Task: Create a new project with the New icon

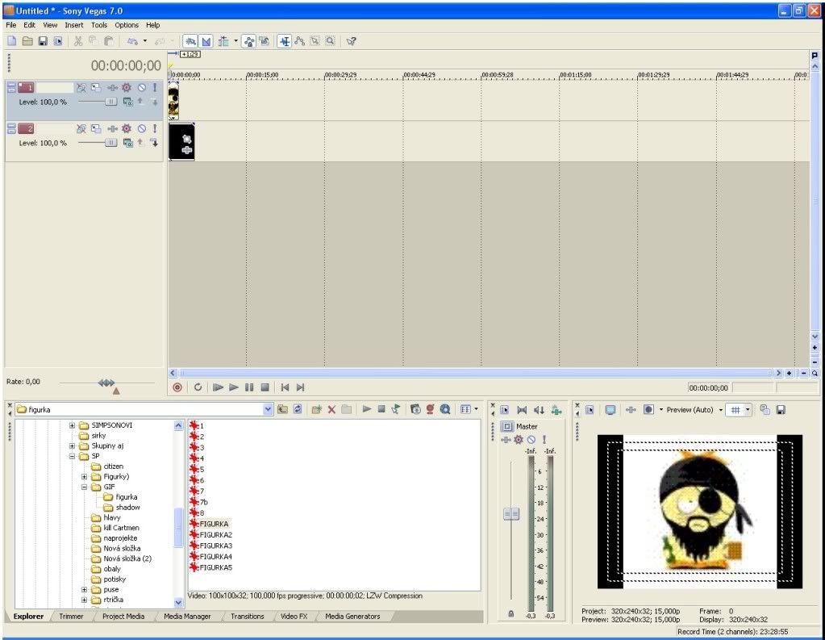Action: (x=11, y=41)
